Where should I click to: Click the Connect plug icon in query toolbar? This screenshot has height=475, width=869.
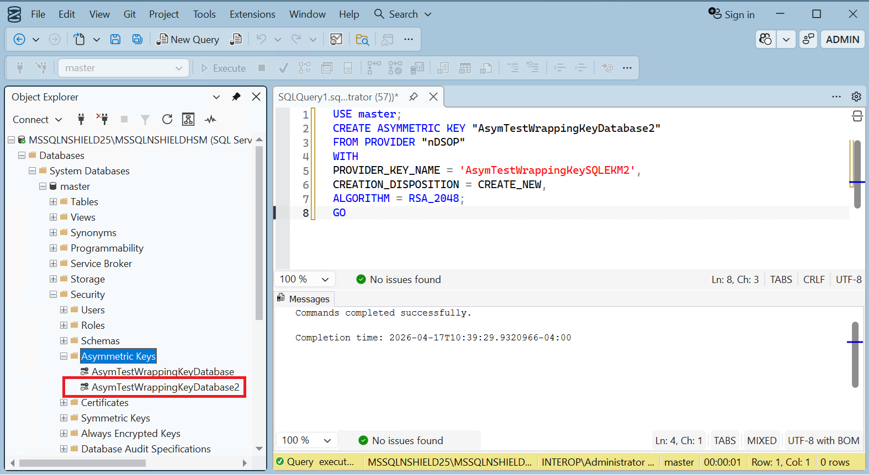pos(20,68)
